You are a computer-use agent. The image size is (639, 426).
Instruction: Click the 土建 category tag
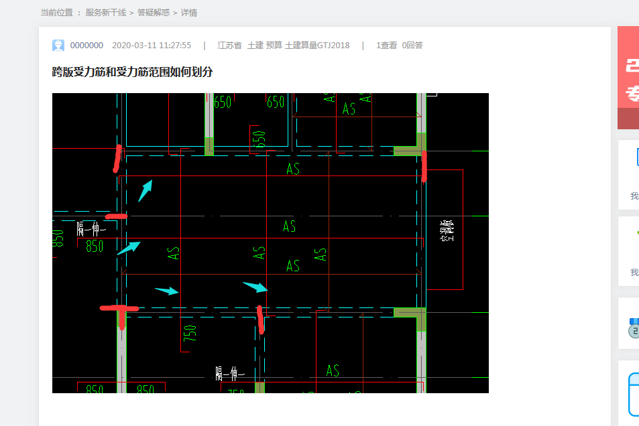click(255, 45)
